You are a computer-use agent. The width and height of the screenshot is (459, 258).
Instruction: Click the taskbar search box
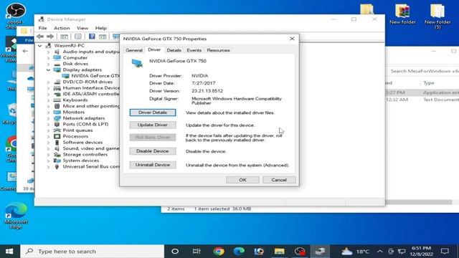[x=93, y=252]
